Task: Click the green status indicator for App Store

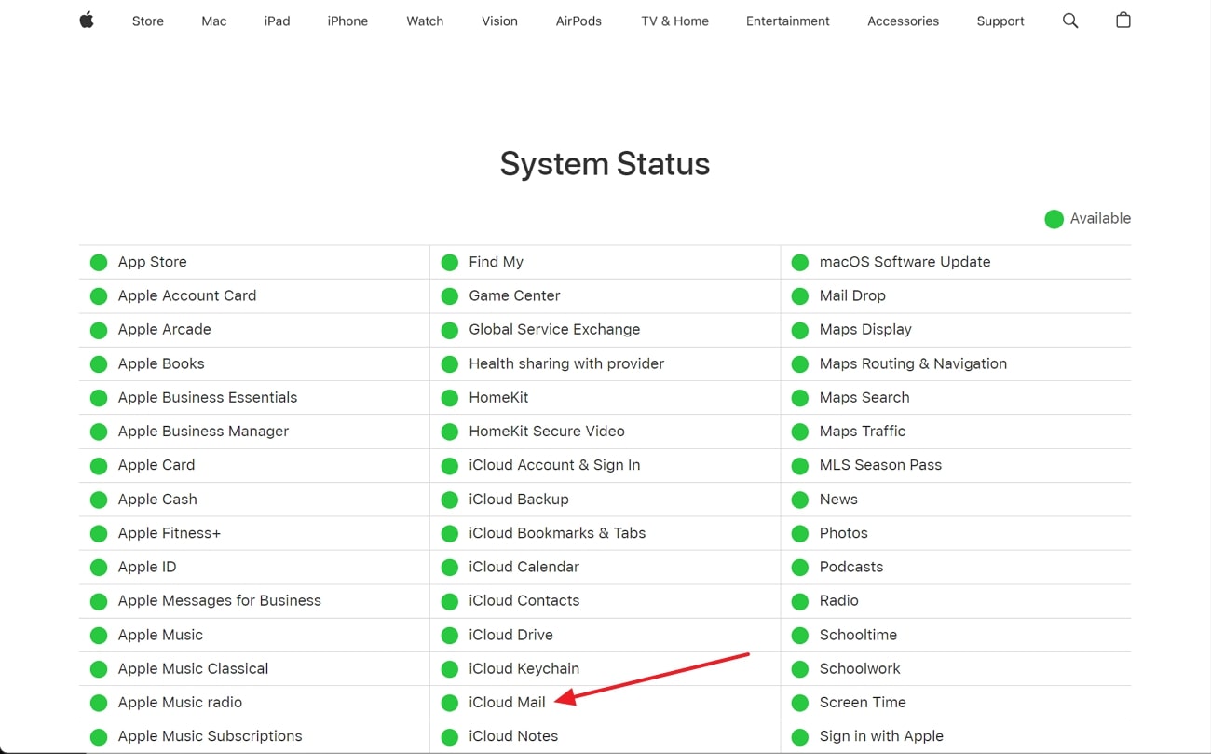Action: [x=99, y=262]
